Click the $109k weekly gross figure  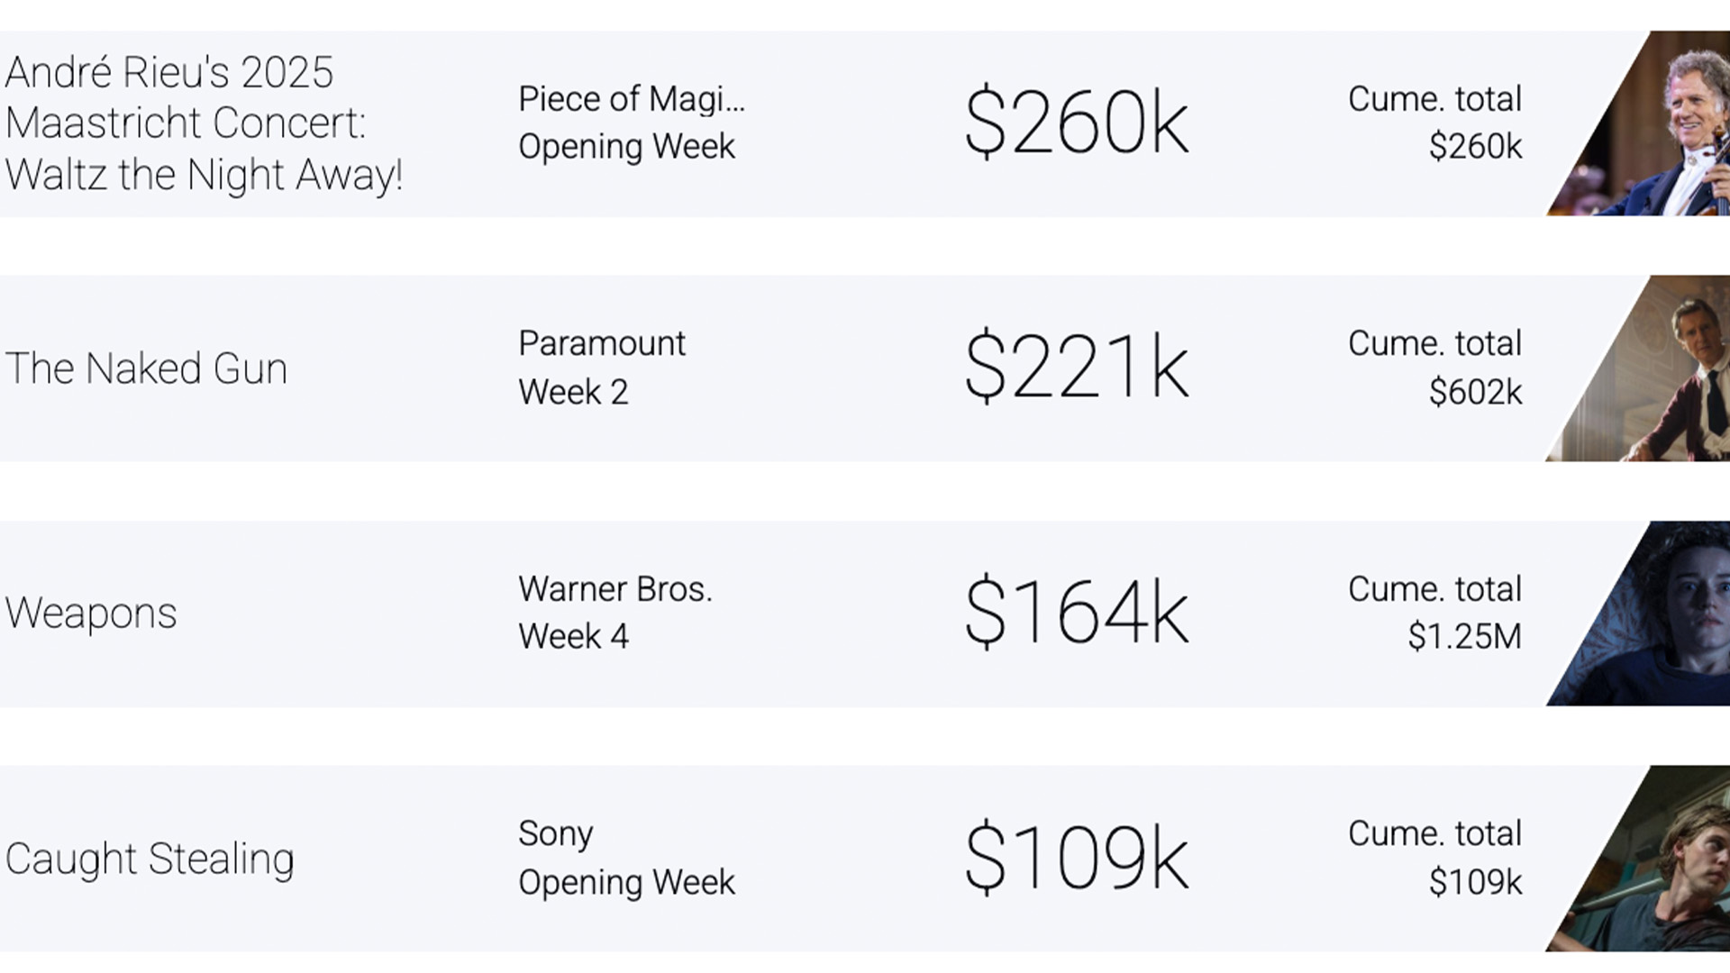point(1077,858)
